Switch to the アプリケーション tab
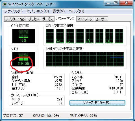 point(16,19)
